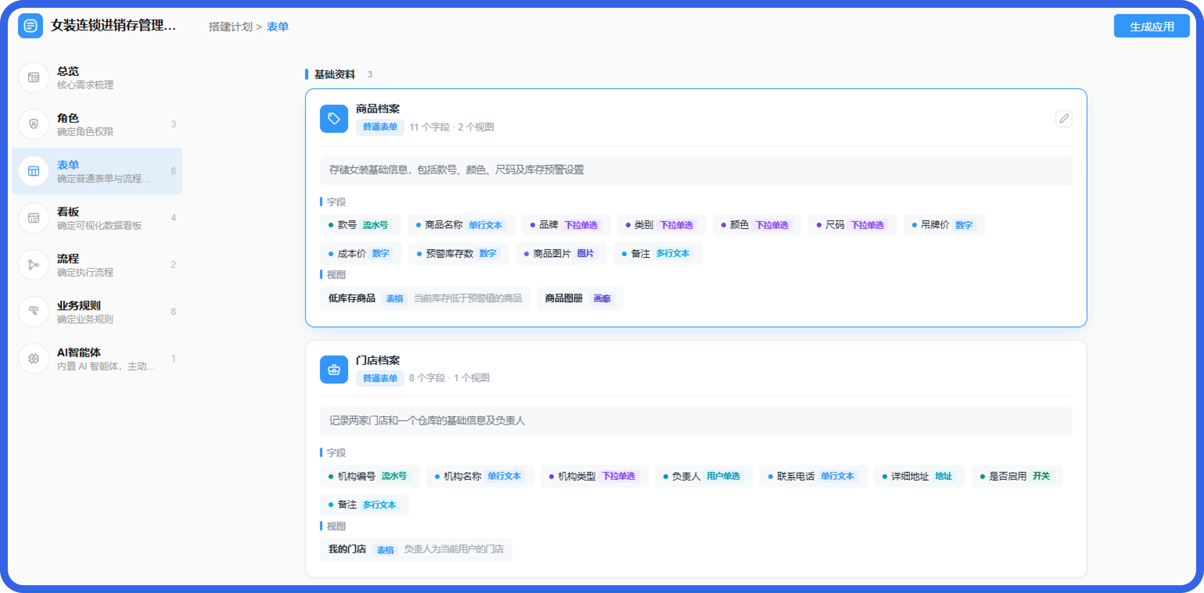
Task: Open the 角色 menu item
Action: point(97,124)
